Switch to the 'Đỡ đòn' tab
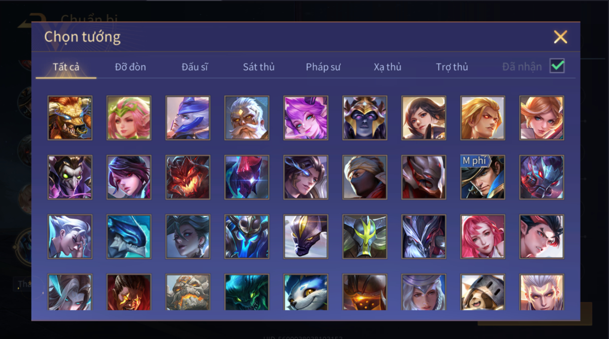The height and width of the screenshot is (339, 609). (130, 67)
